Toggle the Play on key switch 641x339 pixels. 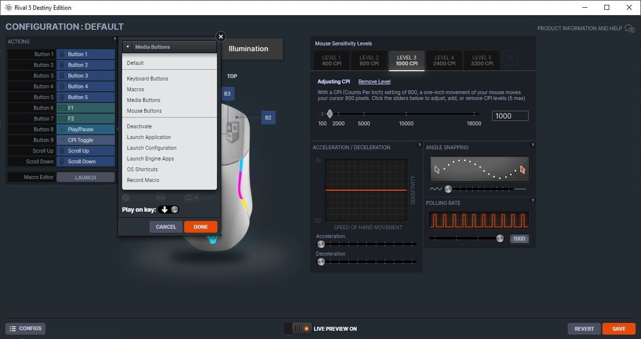click(169, 210)
